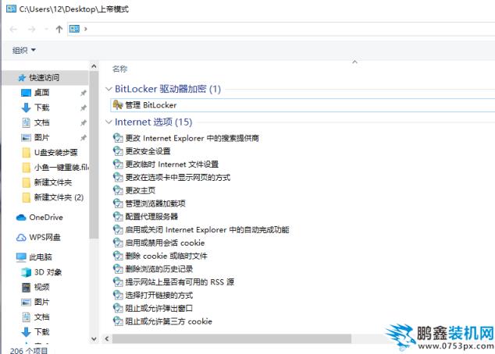Click the 名称 column header

click(x=119, y=69)
